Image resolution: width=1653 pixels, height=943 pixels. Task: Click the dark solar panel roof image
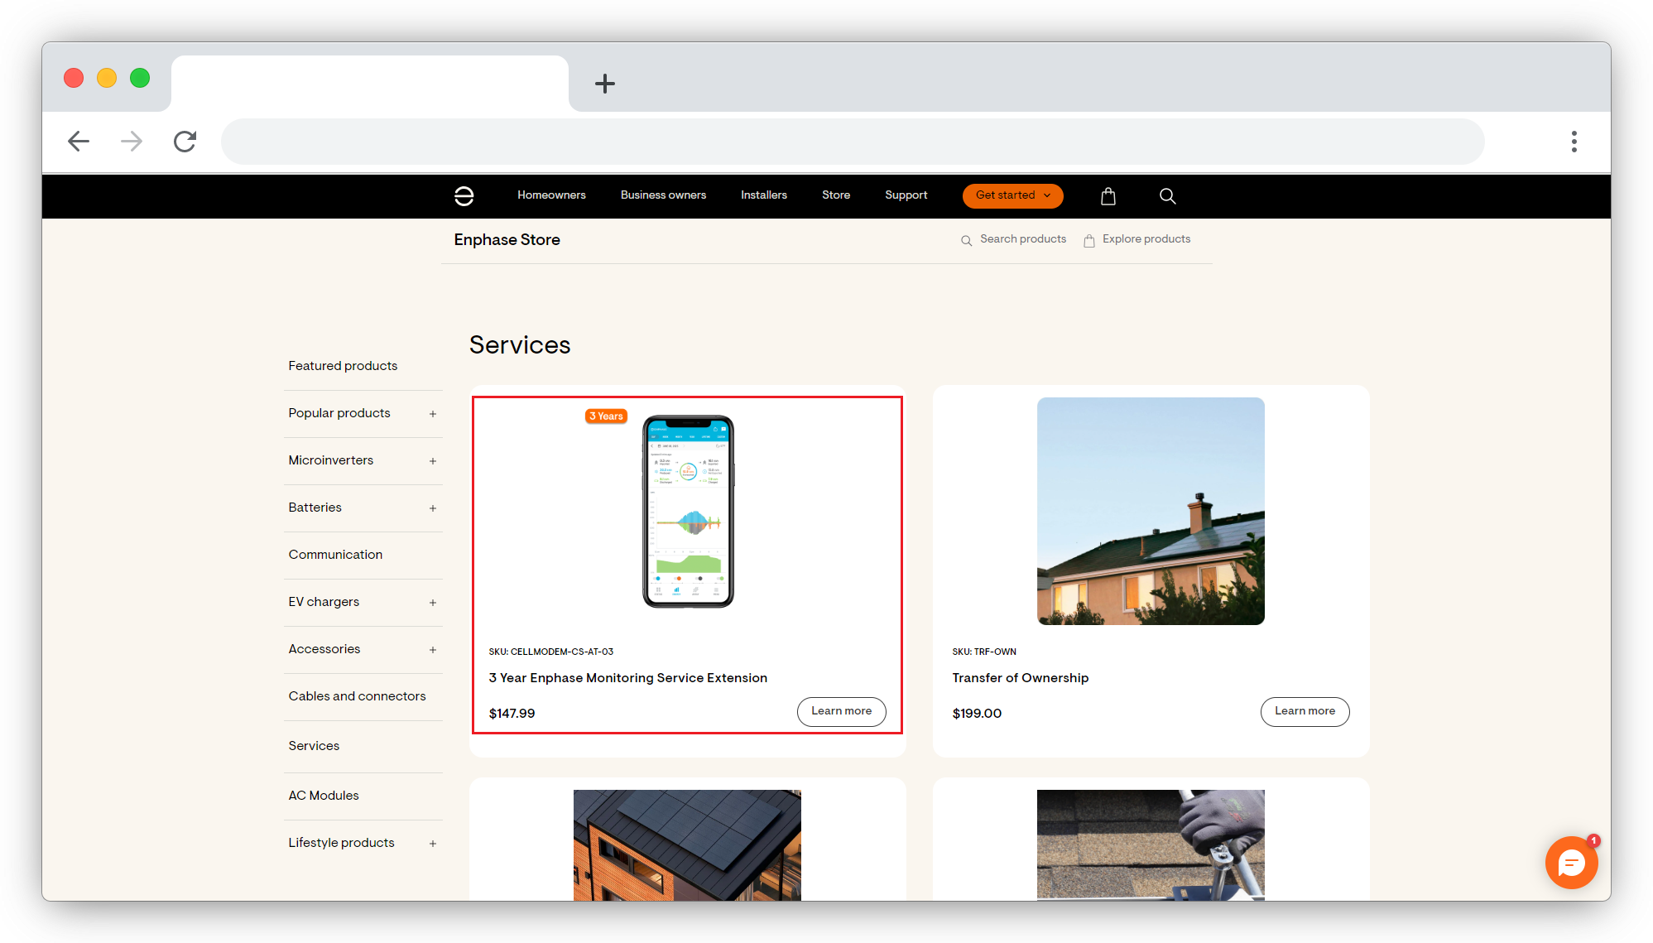pyautogui.click(x=687, y=844)
